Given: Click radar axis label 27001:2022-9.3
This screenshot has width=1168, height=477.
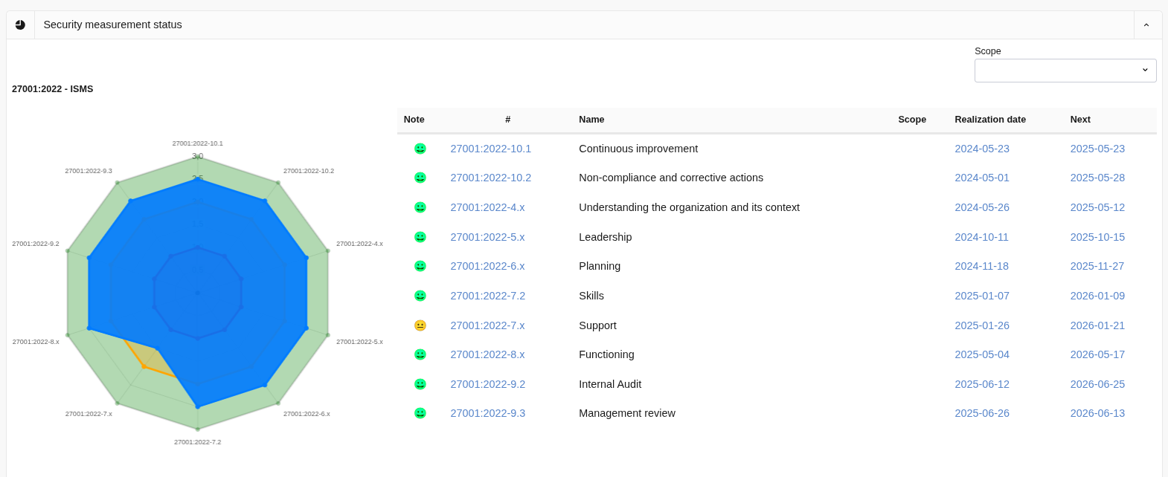Looking at the screenshot, I should pos(89,171).
